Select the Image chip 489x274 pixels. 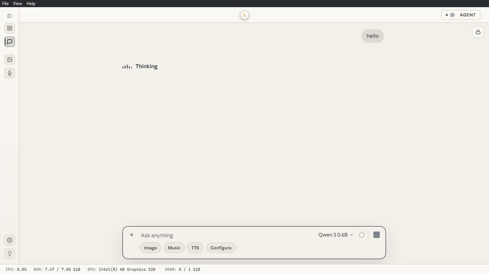click(x=150, y=248)
